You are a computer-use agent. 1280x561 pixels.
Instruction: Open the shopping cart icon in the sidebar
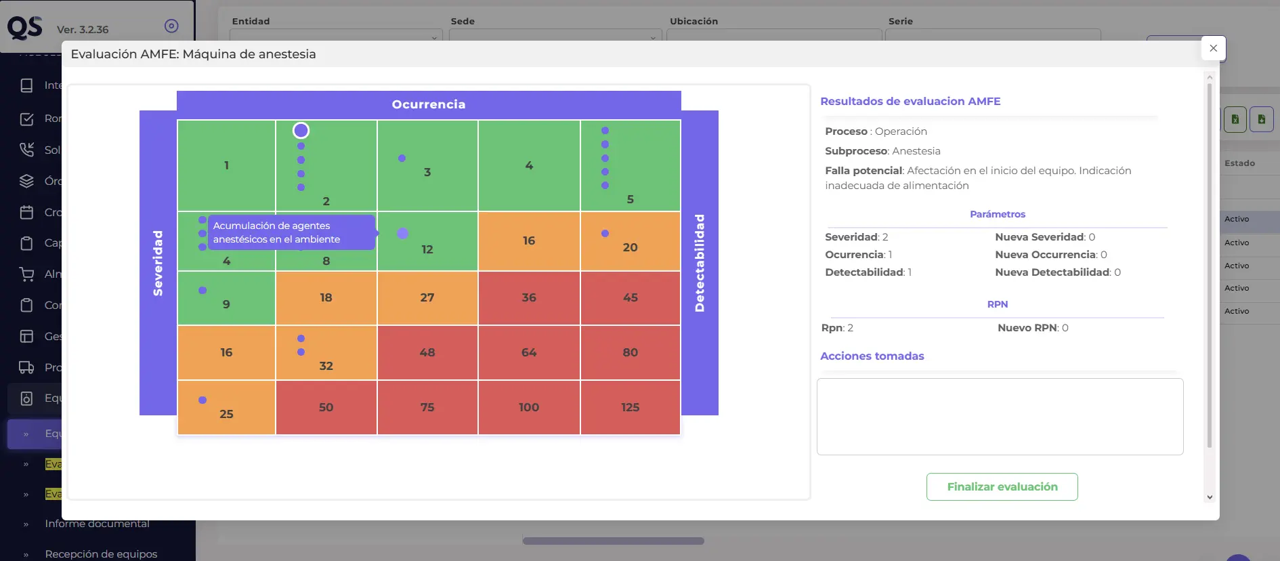pos(26,274)
